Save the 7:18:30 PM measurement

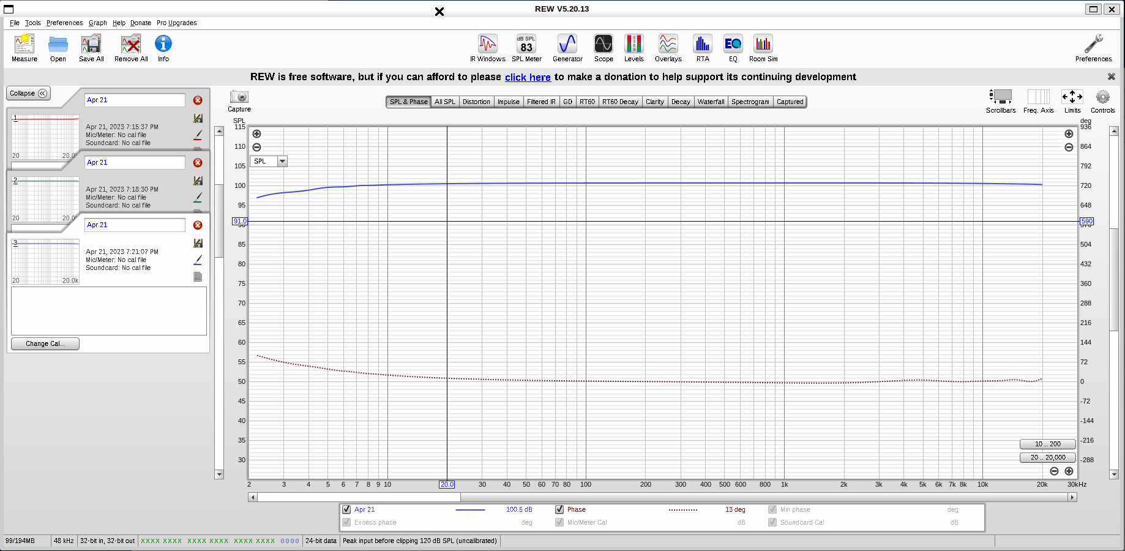coord(198,181)
